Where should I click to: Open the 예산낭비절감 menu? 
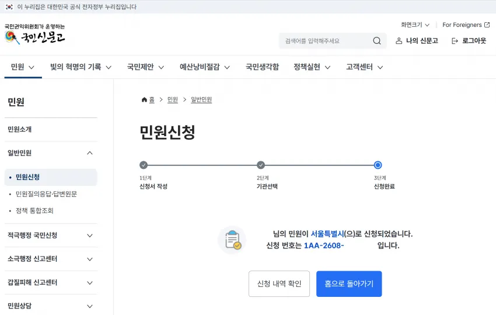pyautogui.click(x=205, y=67)
